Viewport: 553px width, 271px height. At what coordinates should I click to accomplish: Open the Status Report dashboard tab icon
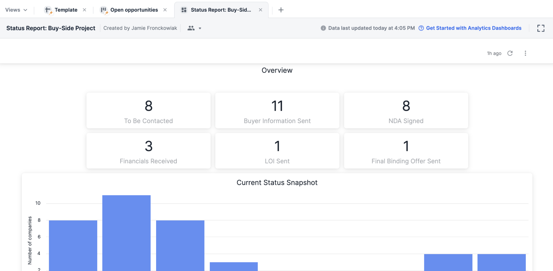click(x=184, y=10)
